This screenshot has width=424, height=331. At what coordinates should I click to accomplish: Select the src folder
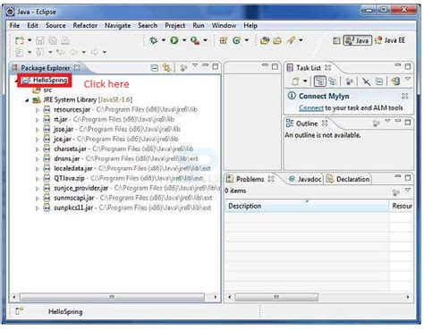coord(42,89)
